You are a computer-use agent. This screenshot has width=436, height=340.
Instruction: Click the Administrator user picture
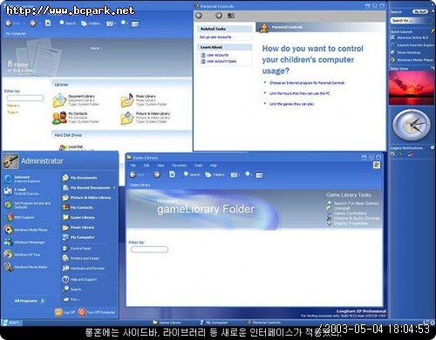pos(10,161)
